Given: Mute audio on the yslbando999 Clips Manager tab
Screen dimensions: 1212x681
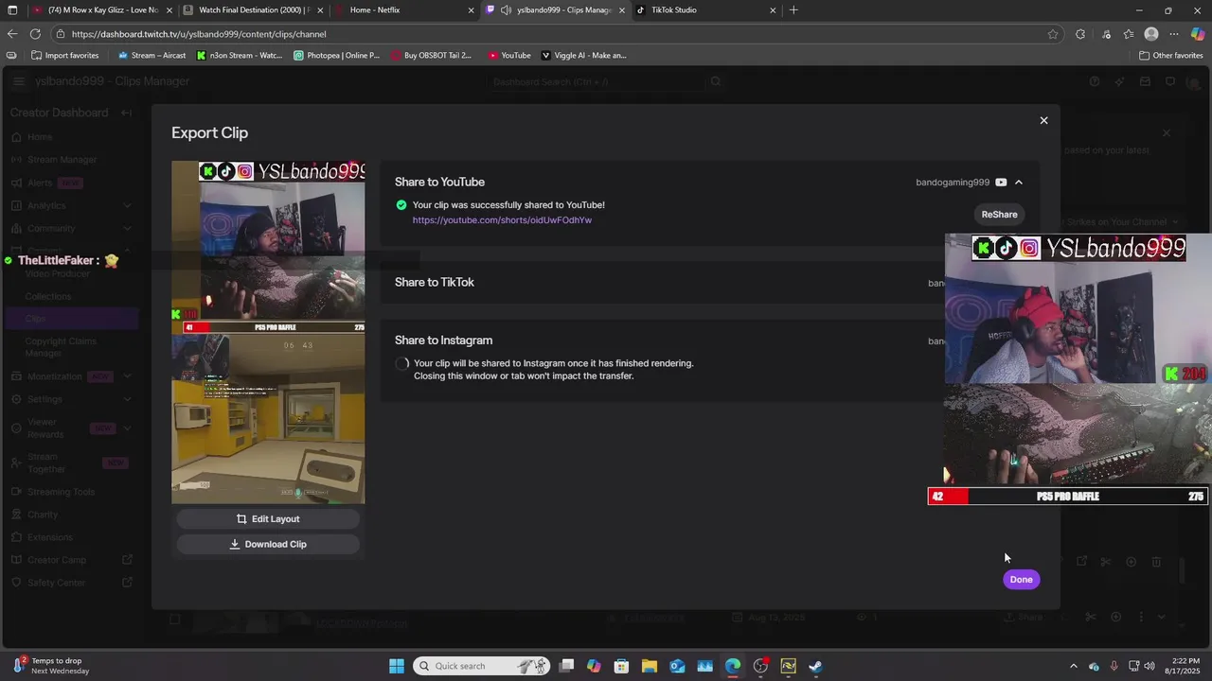Looking at the screenshot, I should (x=506, y=10).
